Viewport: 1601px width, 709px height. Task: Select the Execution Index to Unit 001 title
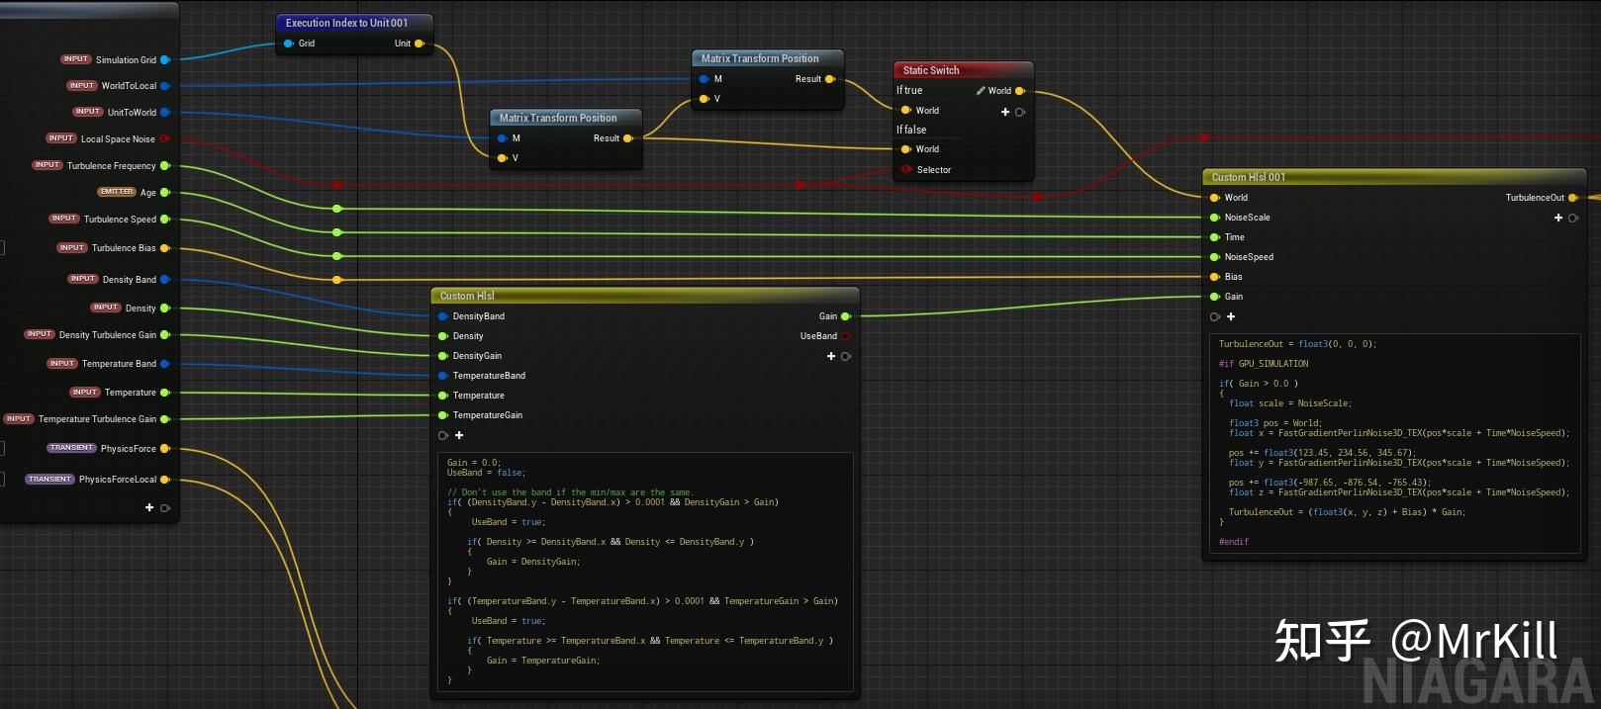click(346, 23)
